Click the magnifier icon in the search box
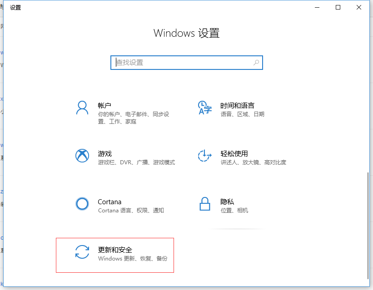The image size is (373, 290). click(x=257, y=62)
